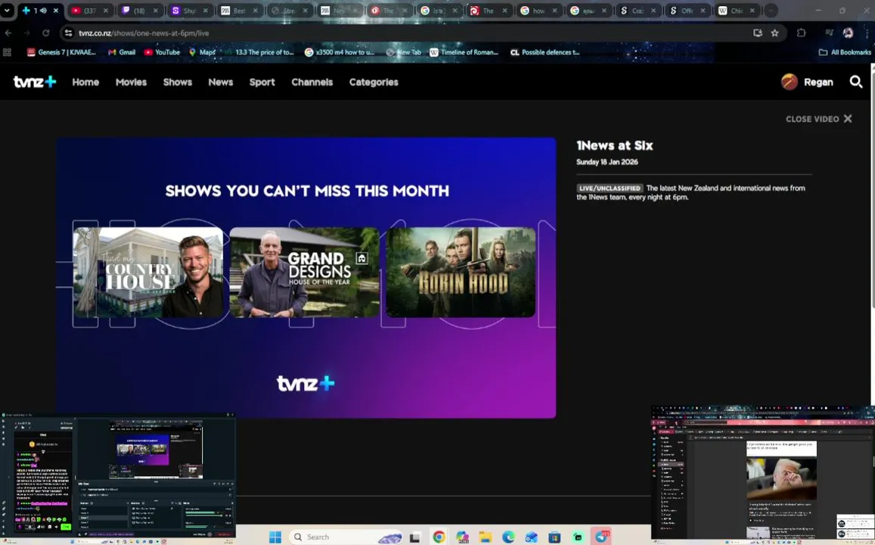Screen dimensions: 875x545
Task: Click the Chrome taskbar icon
Action: 439,537
